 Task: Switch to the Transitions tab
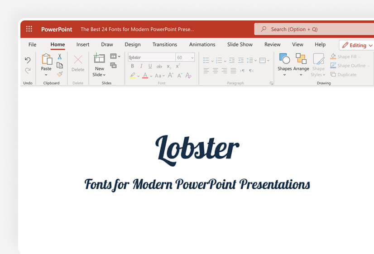(x=164, y=44)
